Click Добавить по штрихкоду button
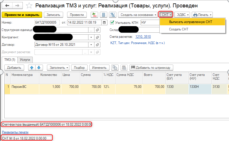Image resolution: width=229 pixels, height=141 pixels. (151, 68)
